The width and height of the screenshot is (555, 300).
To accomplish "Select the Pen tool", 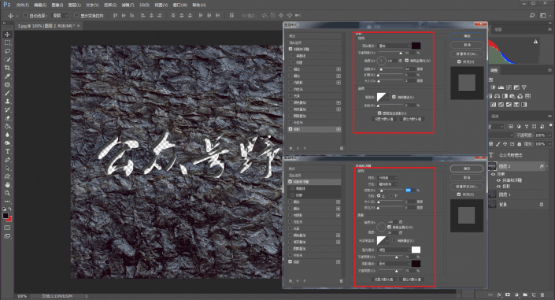I will tap(7, 160).
